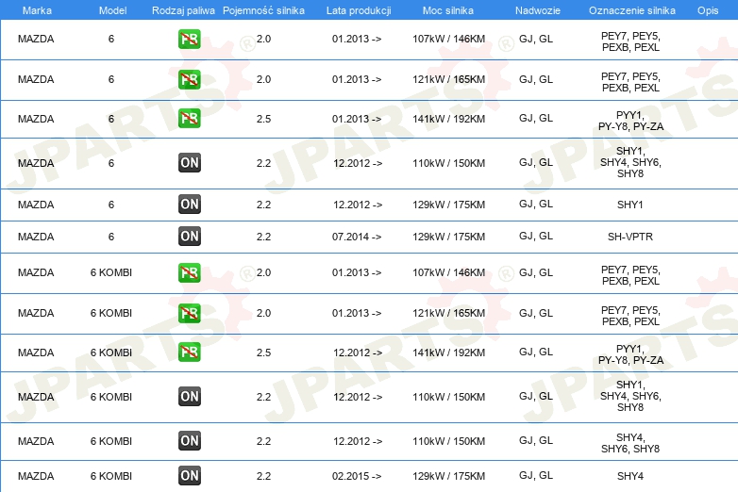Select 129kW / 175KM in the 02.2015 row
The width and height of the screenshot is (738, 492).
pos(448,476)
